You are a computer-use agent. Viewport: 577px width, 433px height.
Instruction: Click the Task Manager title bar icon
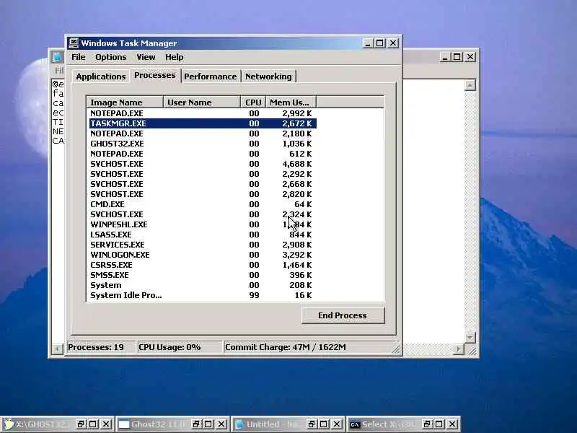[x=74, y=43]
